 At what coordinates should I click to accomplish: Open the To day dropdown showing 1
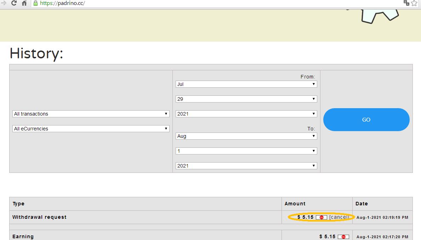coord(246,151)
